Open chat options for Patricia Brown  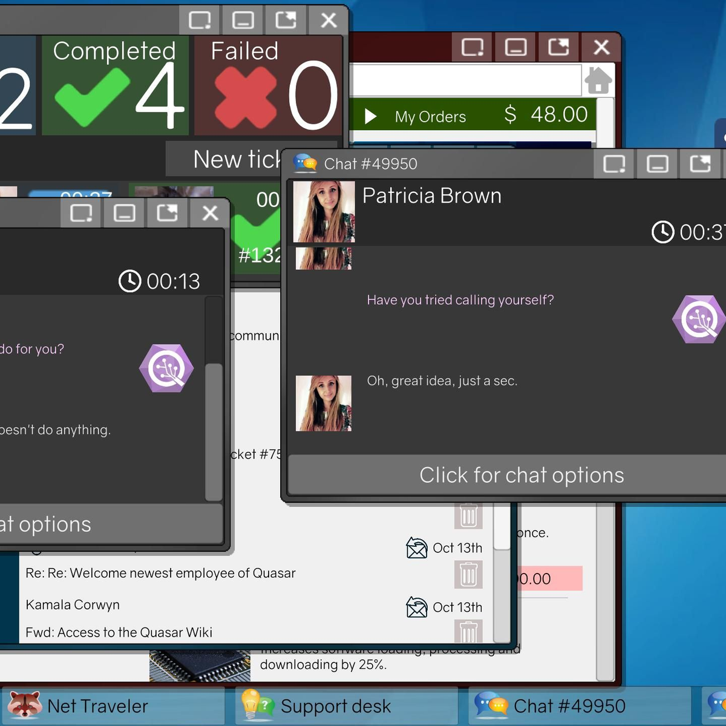click(x=520, y=476)
